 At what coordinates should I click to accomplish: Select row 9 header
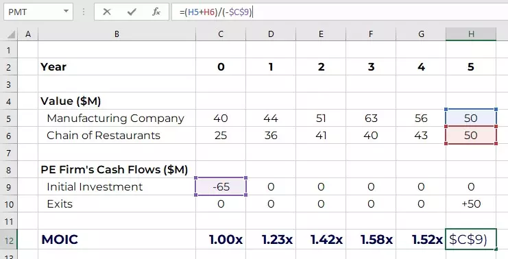(x=8, y=187)
